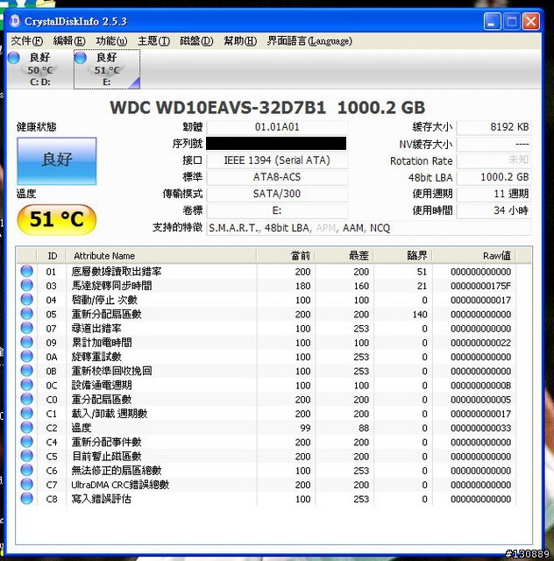Image resolution: width=554 pixels, height=561 pixels.
Task: Click the status orb for attribute C6
Action: point(27,470)
